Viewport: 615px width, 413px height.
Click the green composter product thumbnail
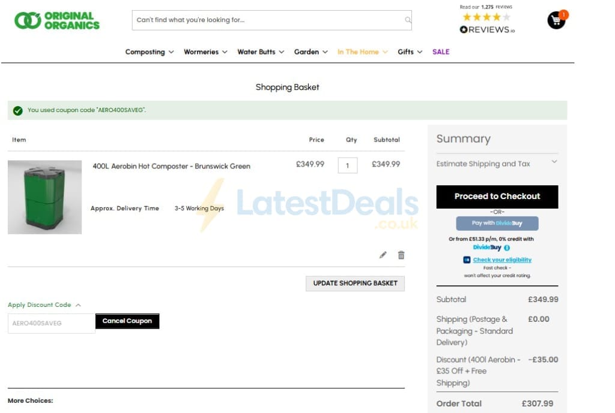(x=44, y=197)
